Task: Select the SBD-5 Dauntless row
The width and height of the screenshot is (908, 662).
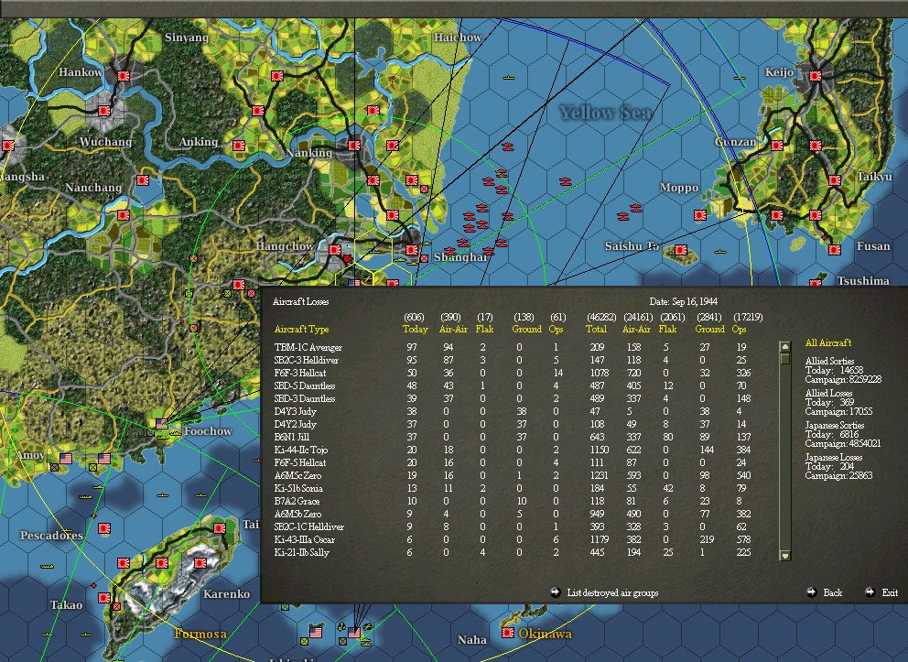Action: pyautogui.click(x=513, y=385)
